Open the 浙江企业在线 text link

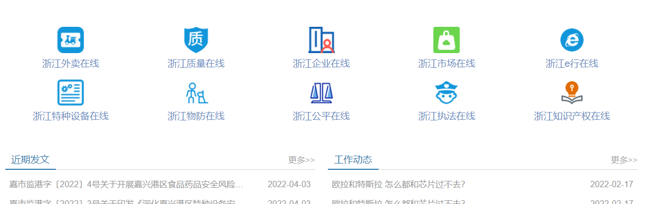[322, 64]
